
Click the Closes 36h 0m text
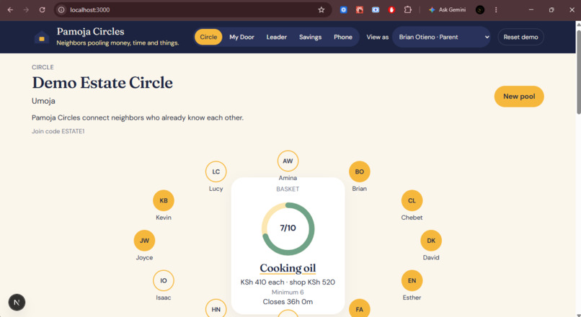[288, 302]
